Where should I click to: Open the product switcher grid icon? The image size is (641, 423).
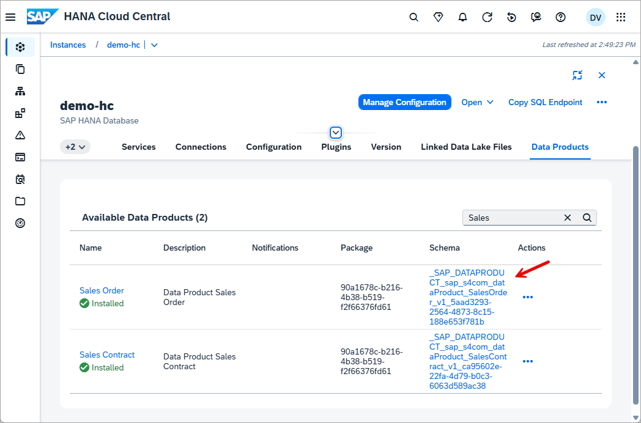click(x=621, y=17)
